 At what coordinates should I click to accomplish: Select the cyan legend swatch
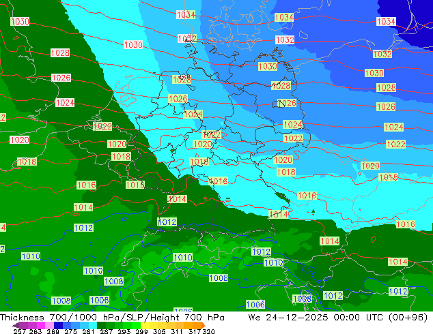pyautogui.click(x=93, y=325)
